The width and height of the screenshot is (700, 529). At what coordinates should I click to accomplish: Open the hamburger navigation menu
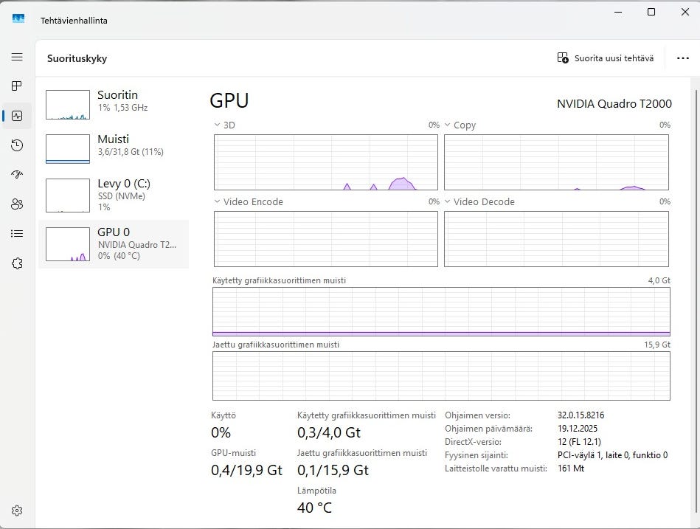(17, 57)
